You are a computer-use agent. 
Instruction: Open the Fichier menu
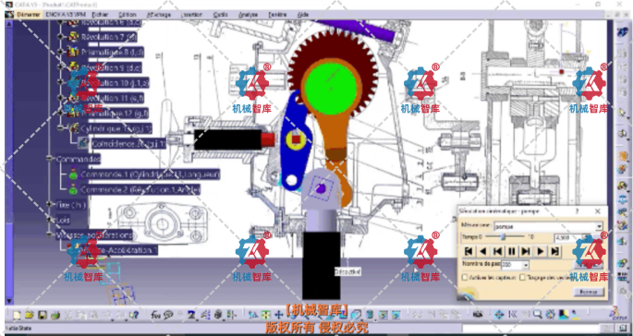[100, 15]
